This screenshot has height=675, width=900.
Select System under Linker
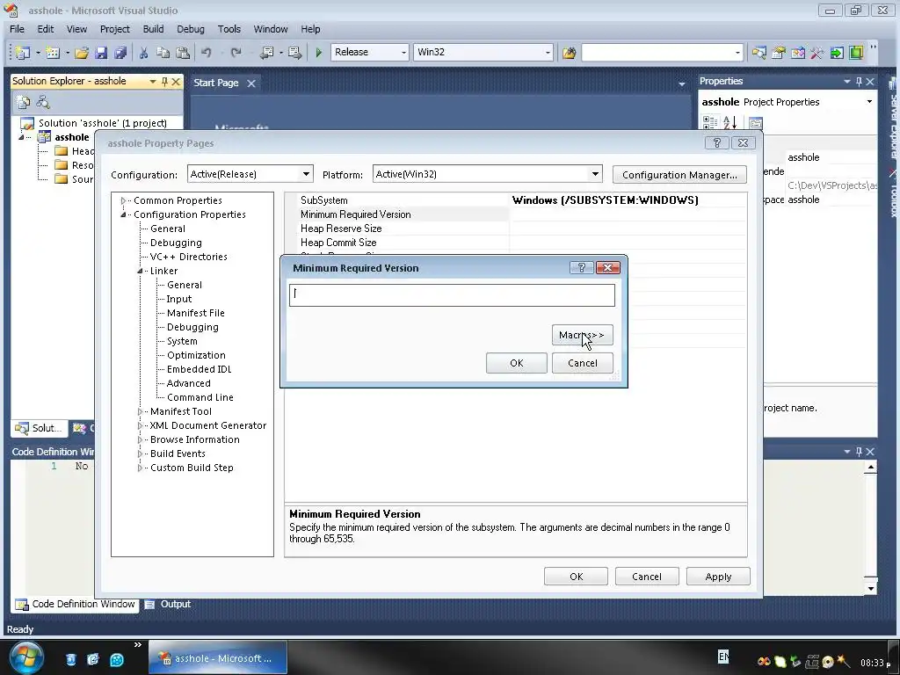point(182,341)
